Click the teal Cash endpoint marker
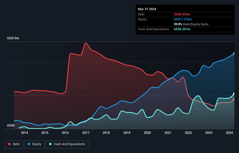239x153 pixels. [x=234, y=94]
